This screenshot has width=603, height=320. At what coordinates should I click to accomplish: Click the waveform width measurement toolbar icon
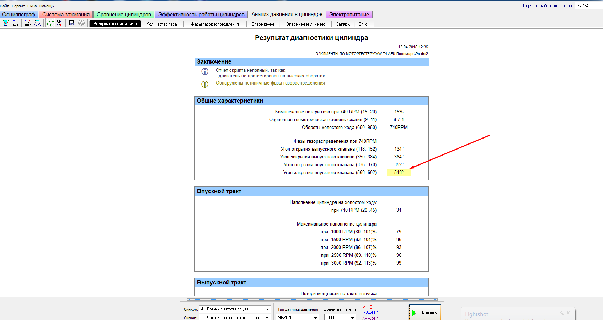pos(6,23)
